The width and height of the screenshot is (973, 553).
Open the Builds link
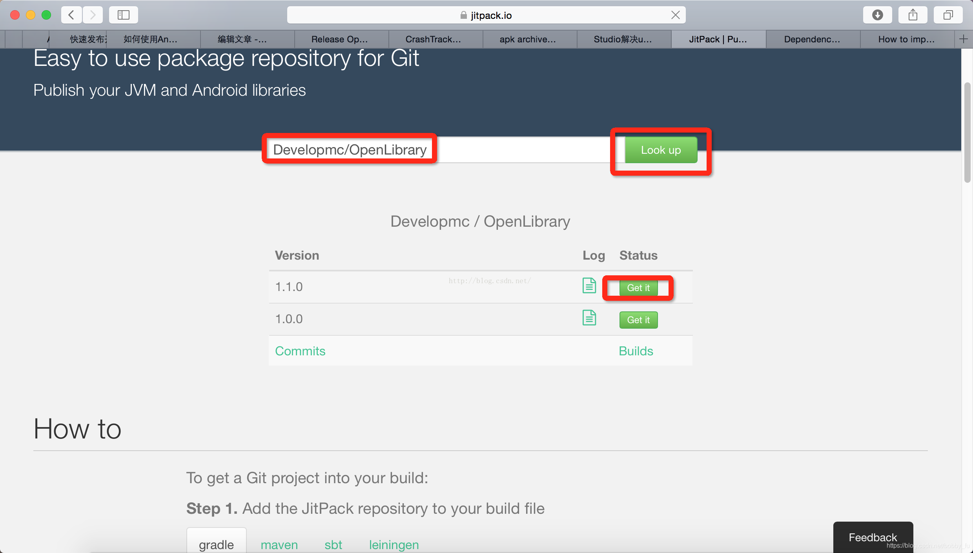(636, 351)
